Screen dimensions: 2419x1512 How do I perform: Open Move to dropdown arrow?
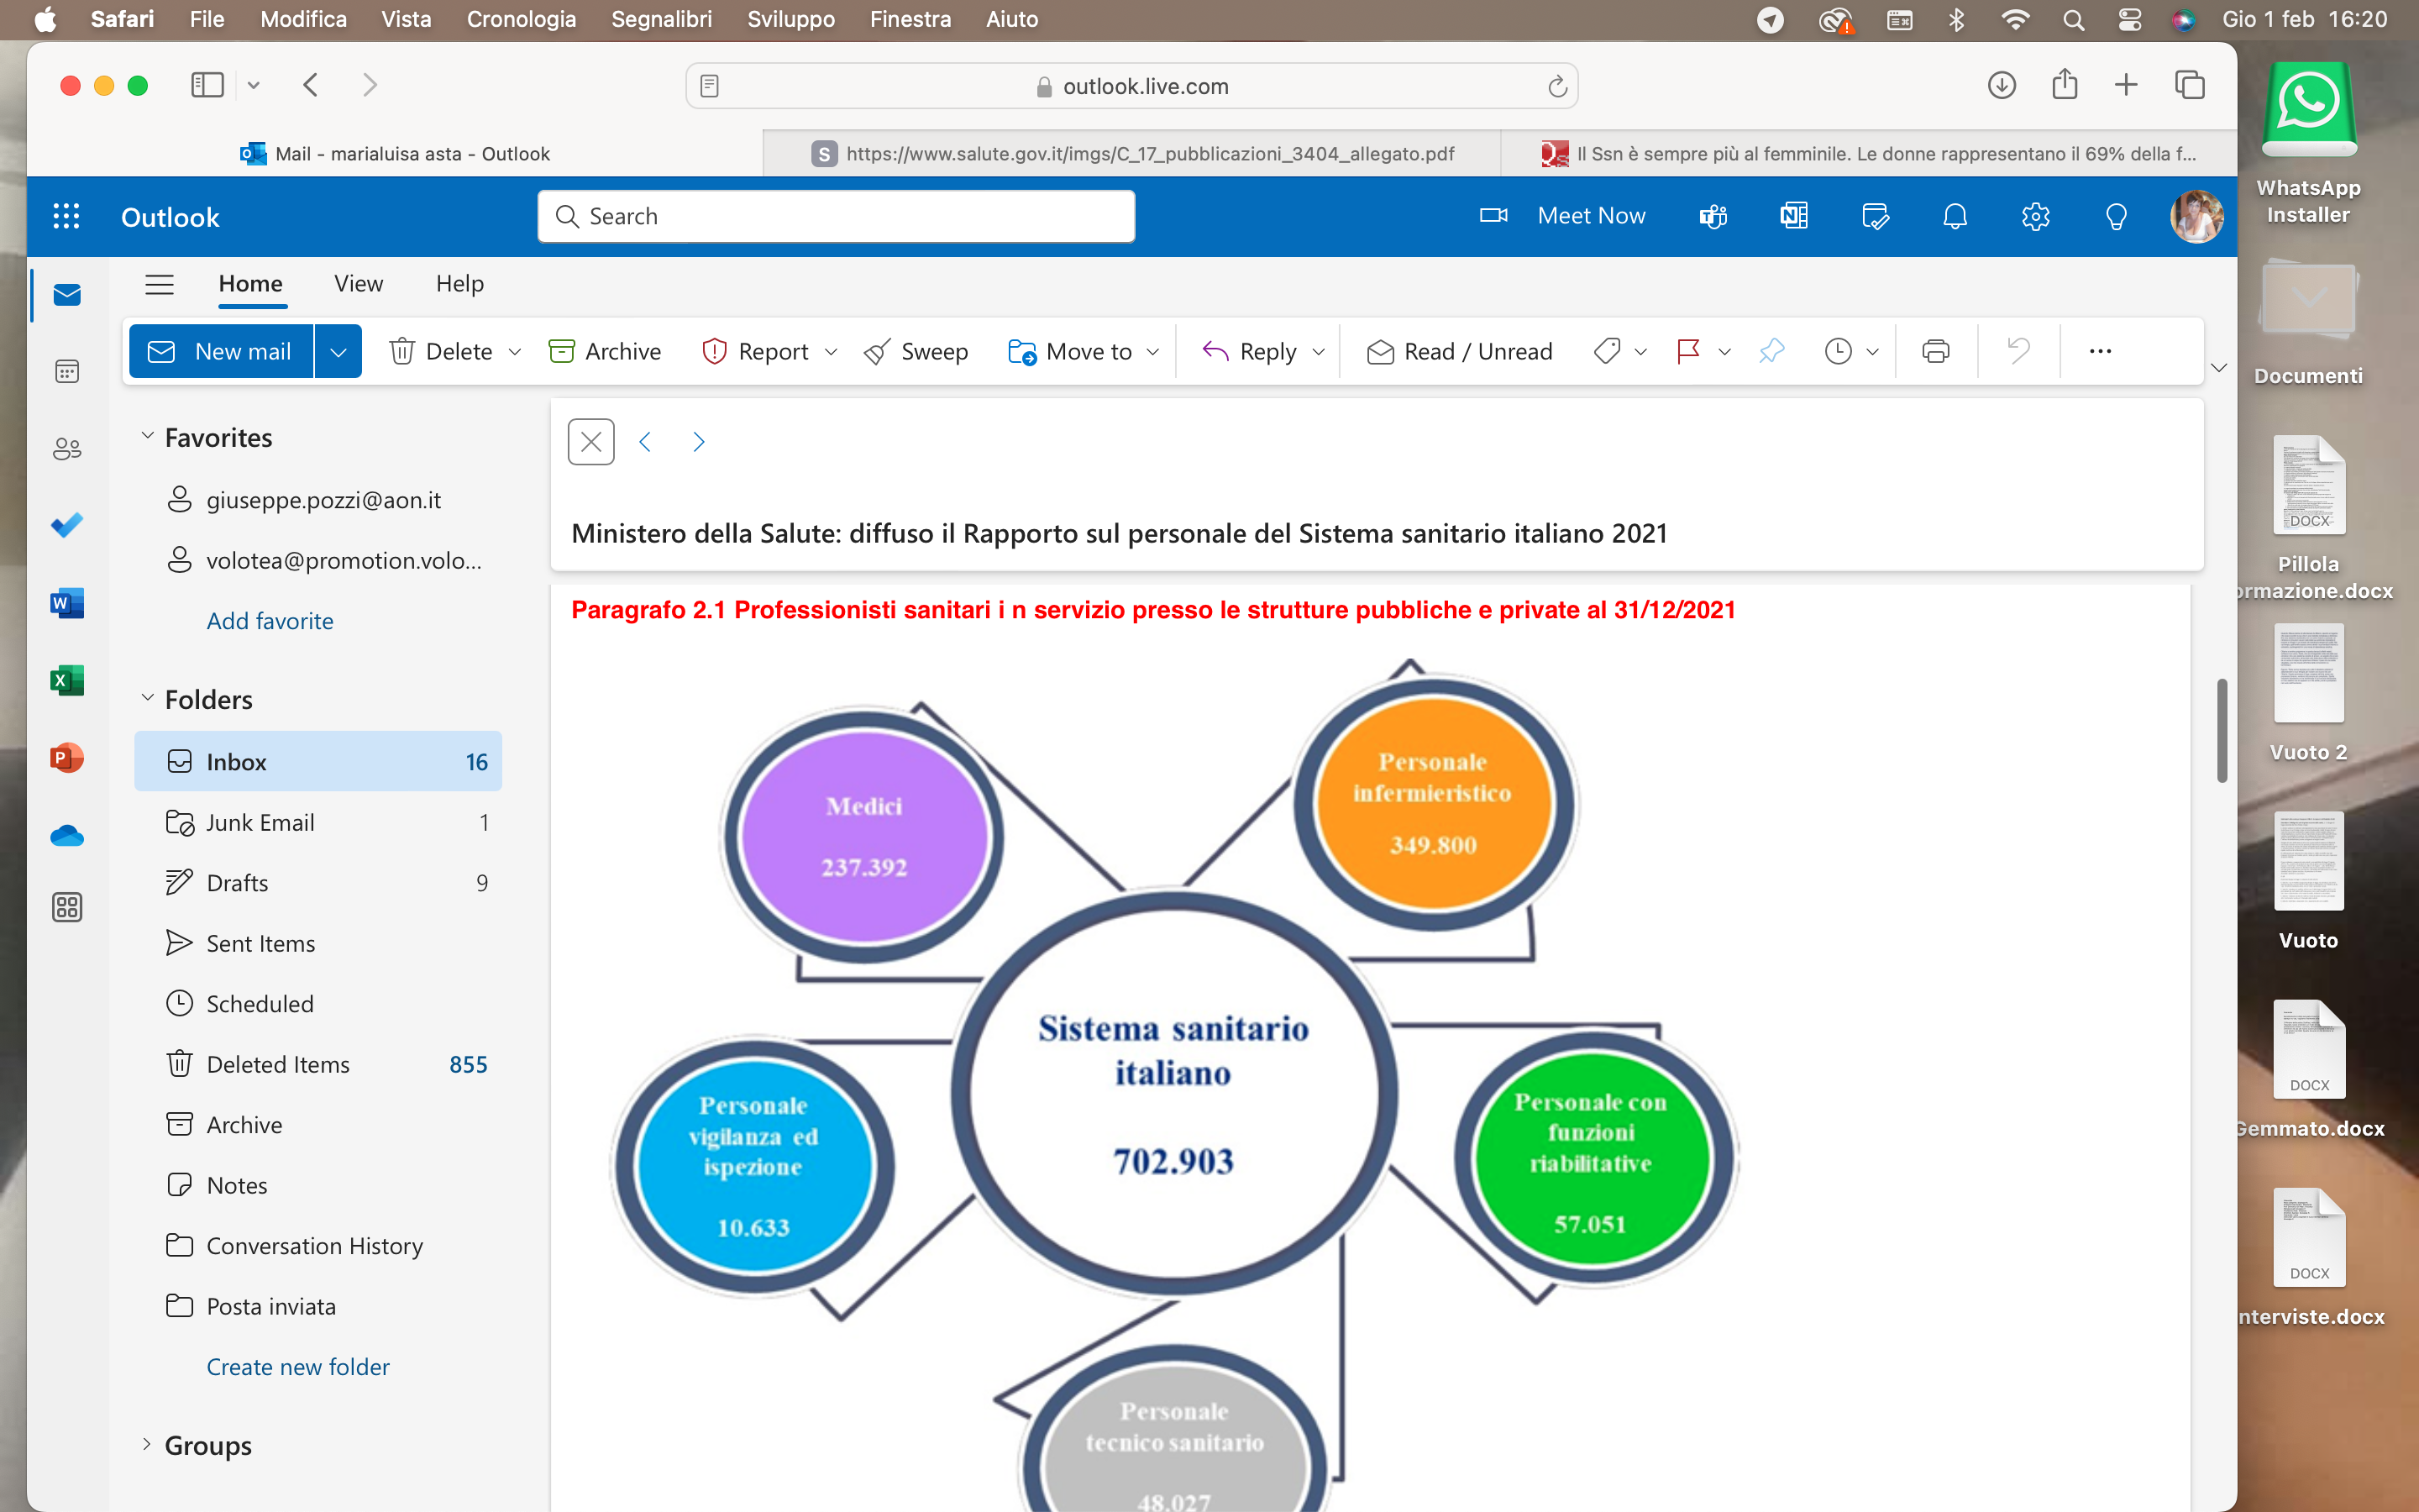(x=1152, y=351)
